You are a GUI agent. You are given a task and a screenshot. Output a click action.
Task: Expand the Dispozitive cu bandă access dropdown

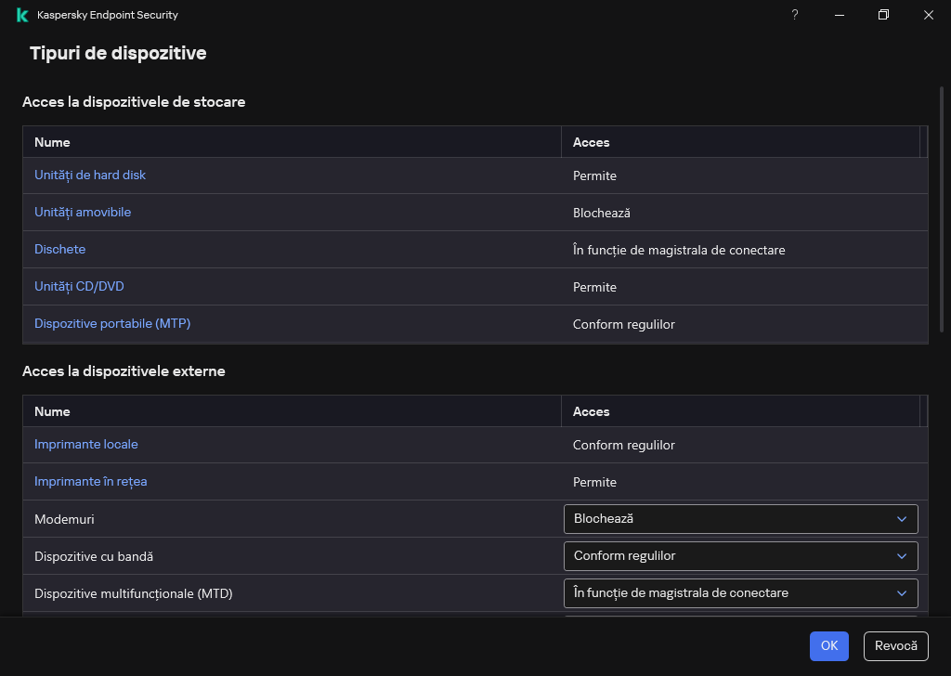pos(740,555)
